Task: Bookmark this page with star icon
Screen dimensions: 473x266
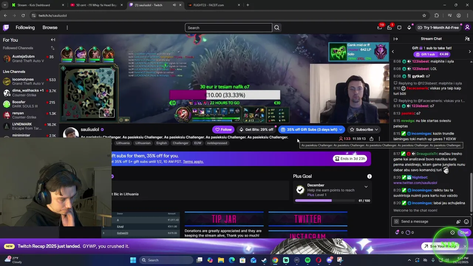Action: tap(424, 16)
